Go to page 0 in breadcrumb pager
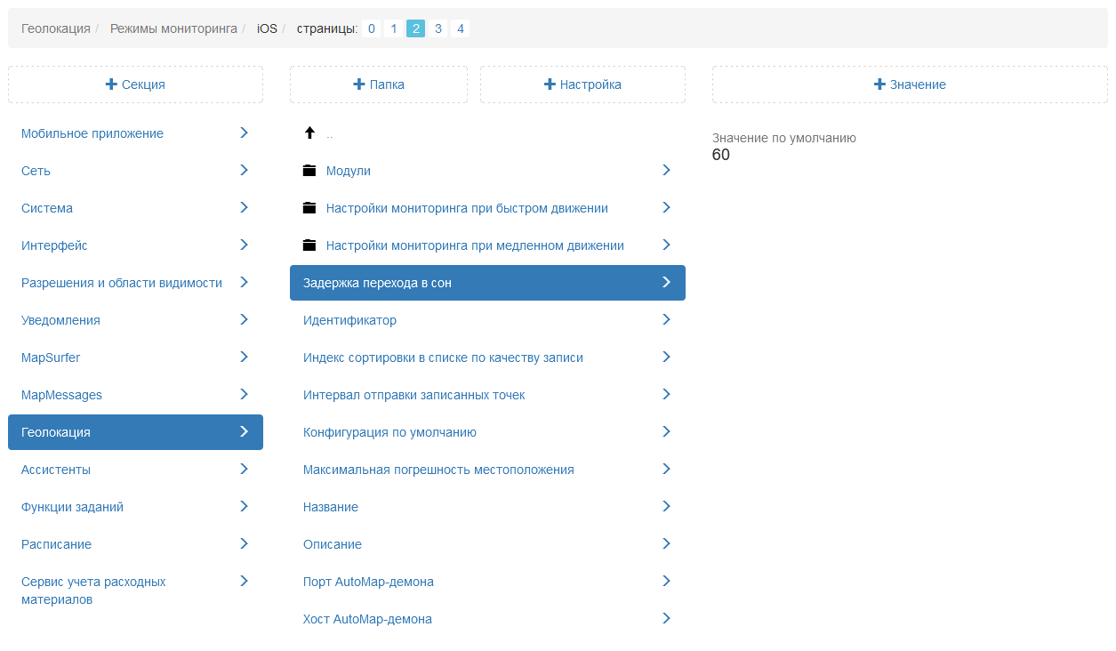Screen dimensions: 1116x651 372,28
